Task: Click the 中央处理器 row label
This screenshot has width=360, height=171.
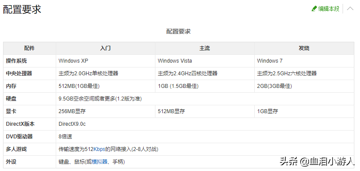Action: pos(19,74)
